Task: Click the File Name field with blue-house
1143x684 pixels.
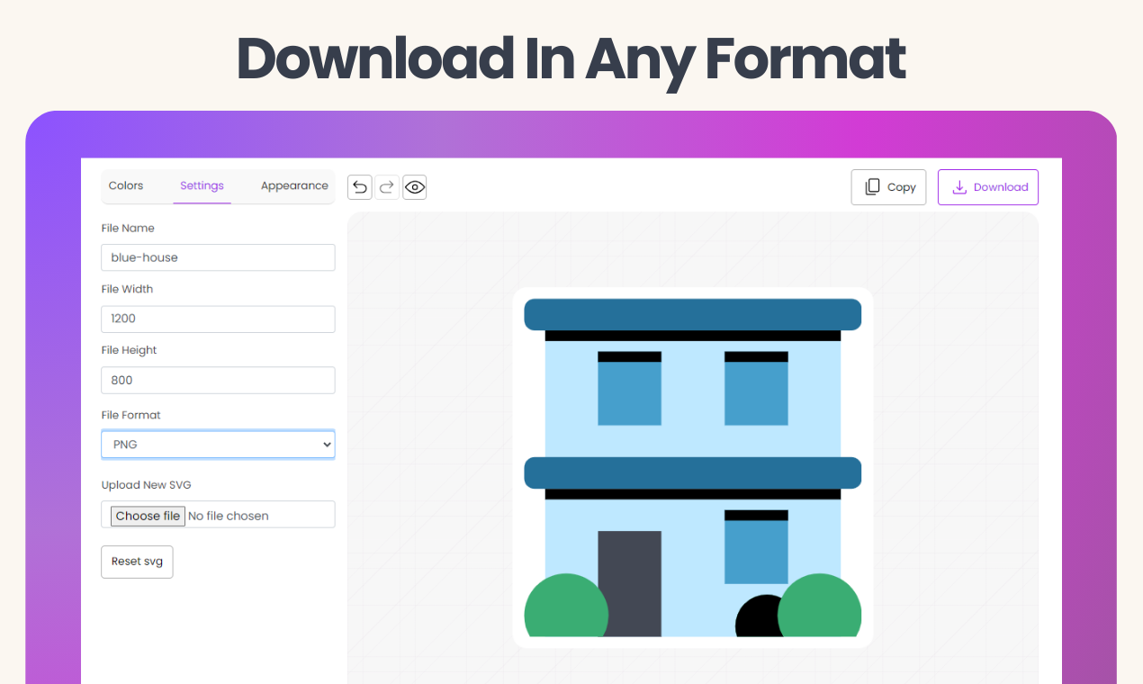Action: (x=218, y=257)
